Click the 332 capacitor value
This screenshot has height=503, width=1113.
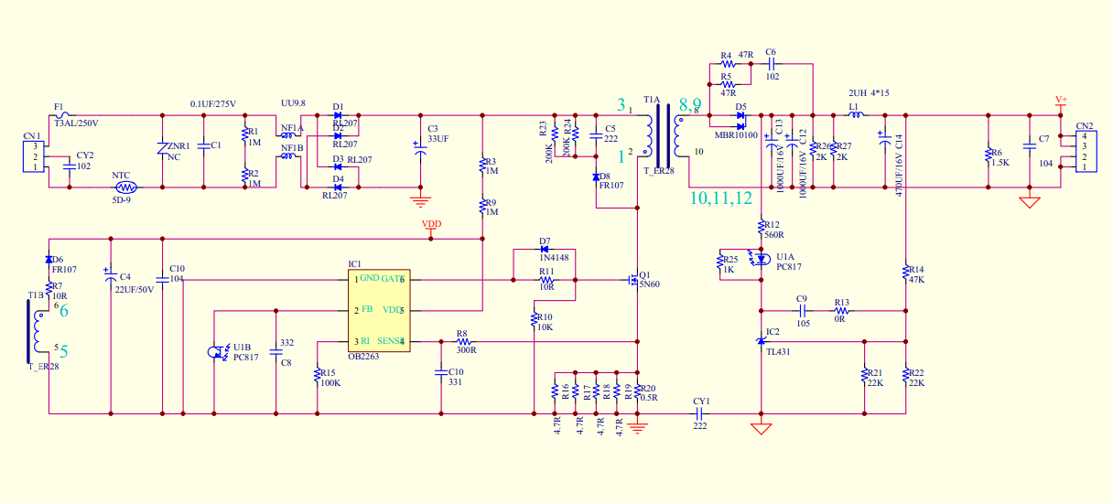(x=286, y=343)
